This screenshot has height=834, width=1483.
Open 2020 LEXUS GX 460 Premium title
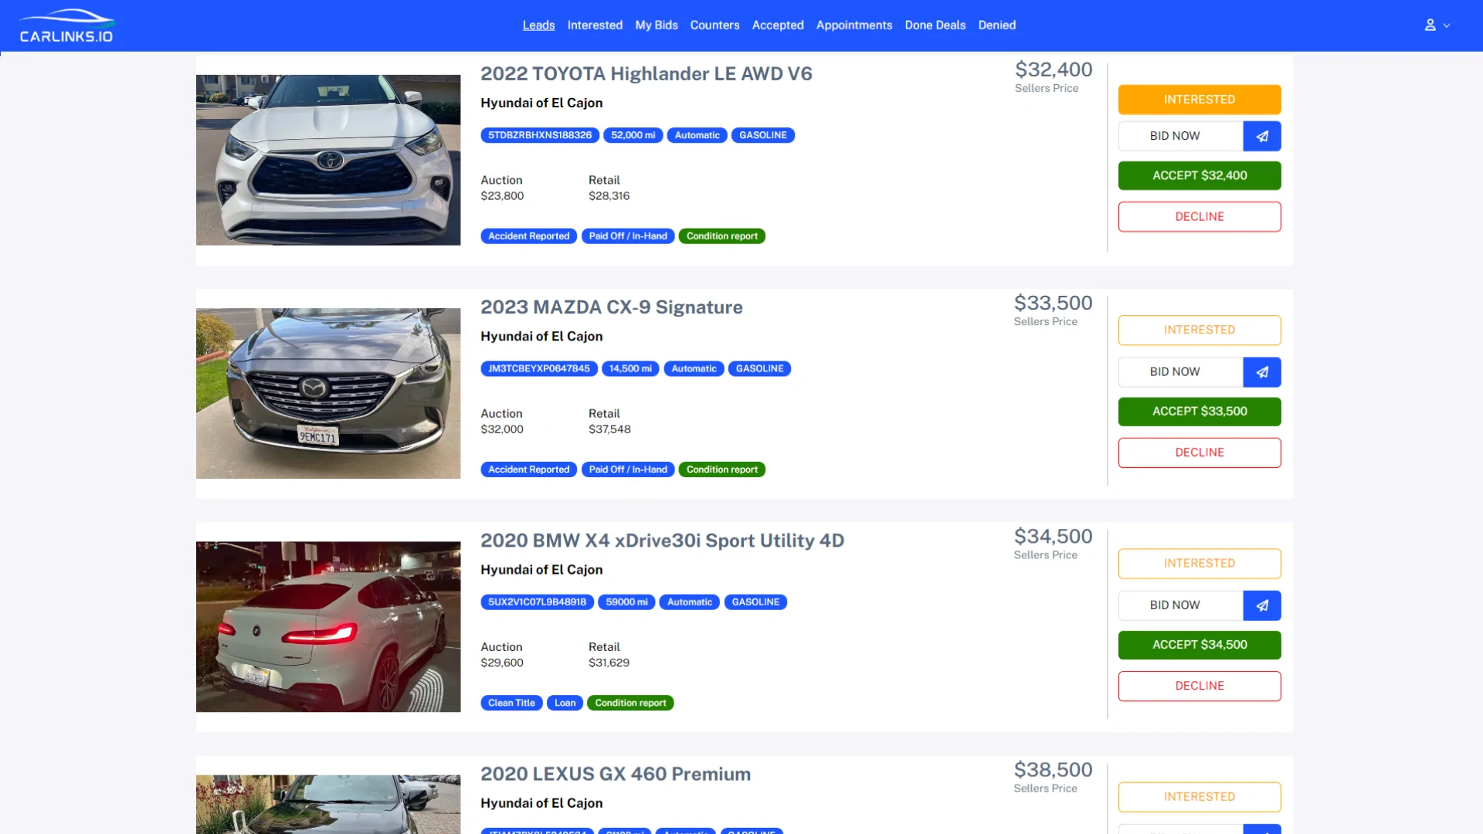click(616, 774)
